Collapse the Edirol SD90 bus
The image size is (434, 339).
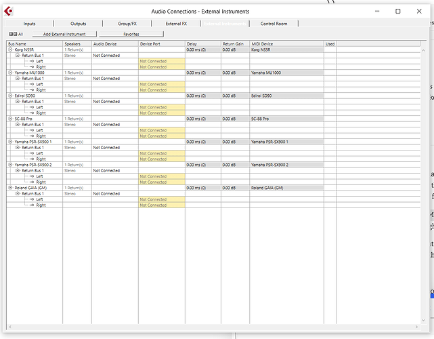[10, 96]
